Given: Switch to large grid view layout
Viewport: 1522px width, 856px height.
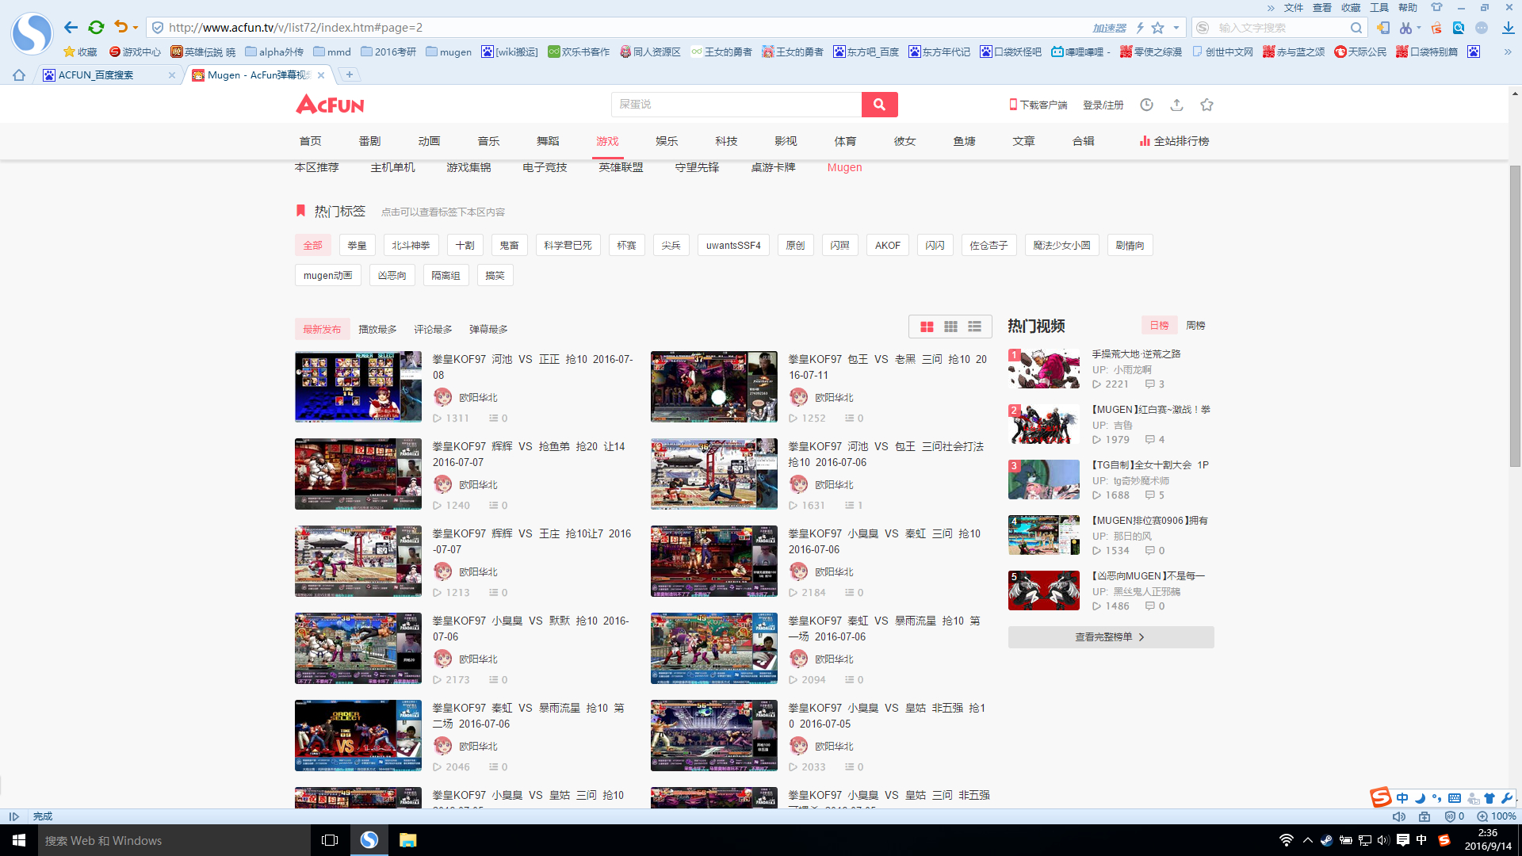Looking at the screenshot, I should (927, 327).
